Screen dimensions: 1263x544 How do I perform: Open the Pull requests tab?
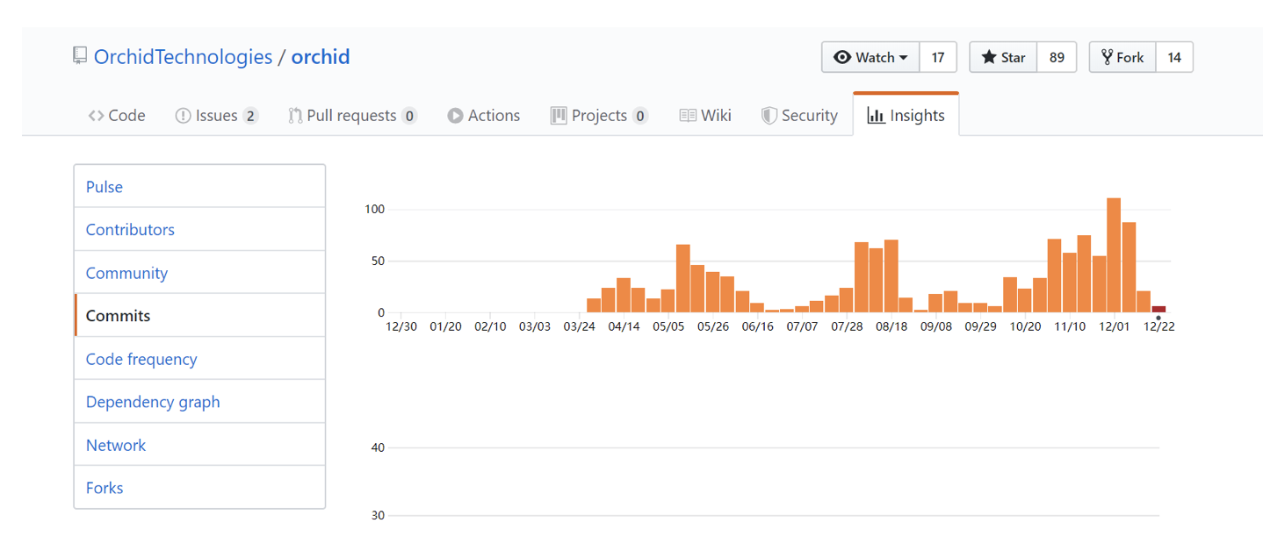[x=353, y=115]
